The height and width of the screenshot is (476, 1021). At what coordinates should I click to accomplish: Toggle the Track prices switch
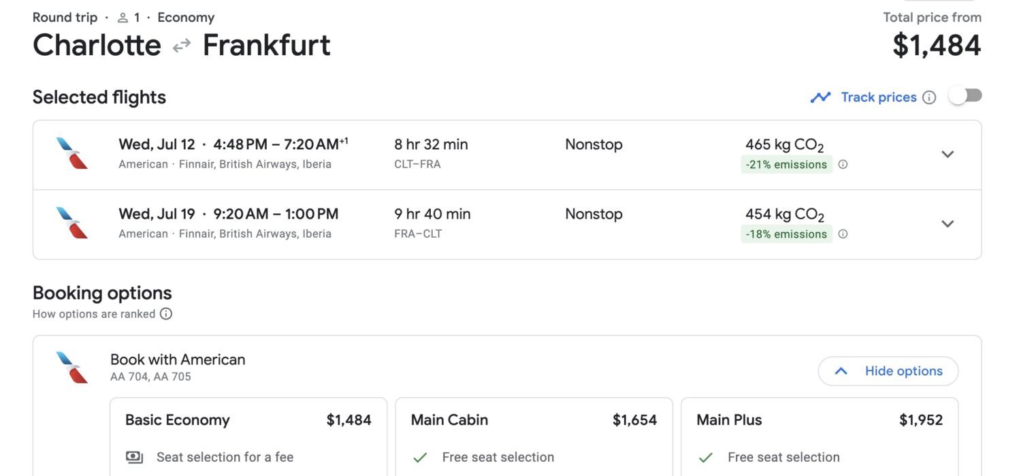point(965,96)
